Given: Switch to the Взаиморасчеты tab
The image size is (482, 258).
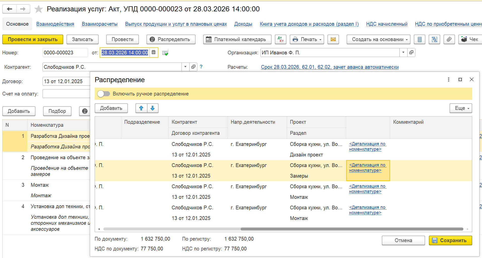Looking at the screenshot, I should [100, 24].
